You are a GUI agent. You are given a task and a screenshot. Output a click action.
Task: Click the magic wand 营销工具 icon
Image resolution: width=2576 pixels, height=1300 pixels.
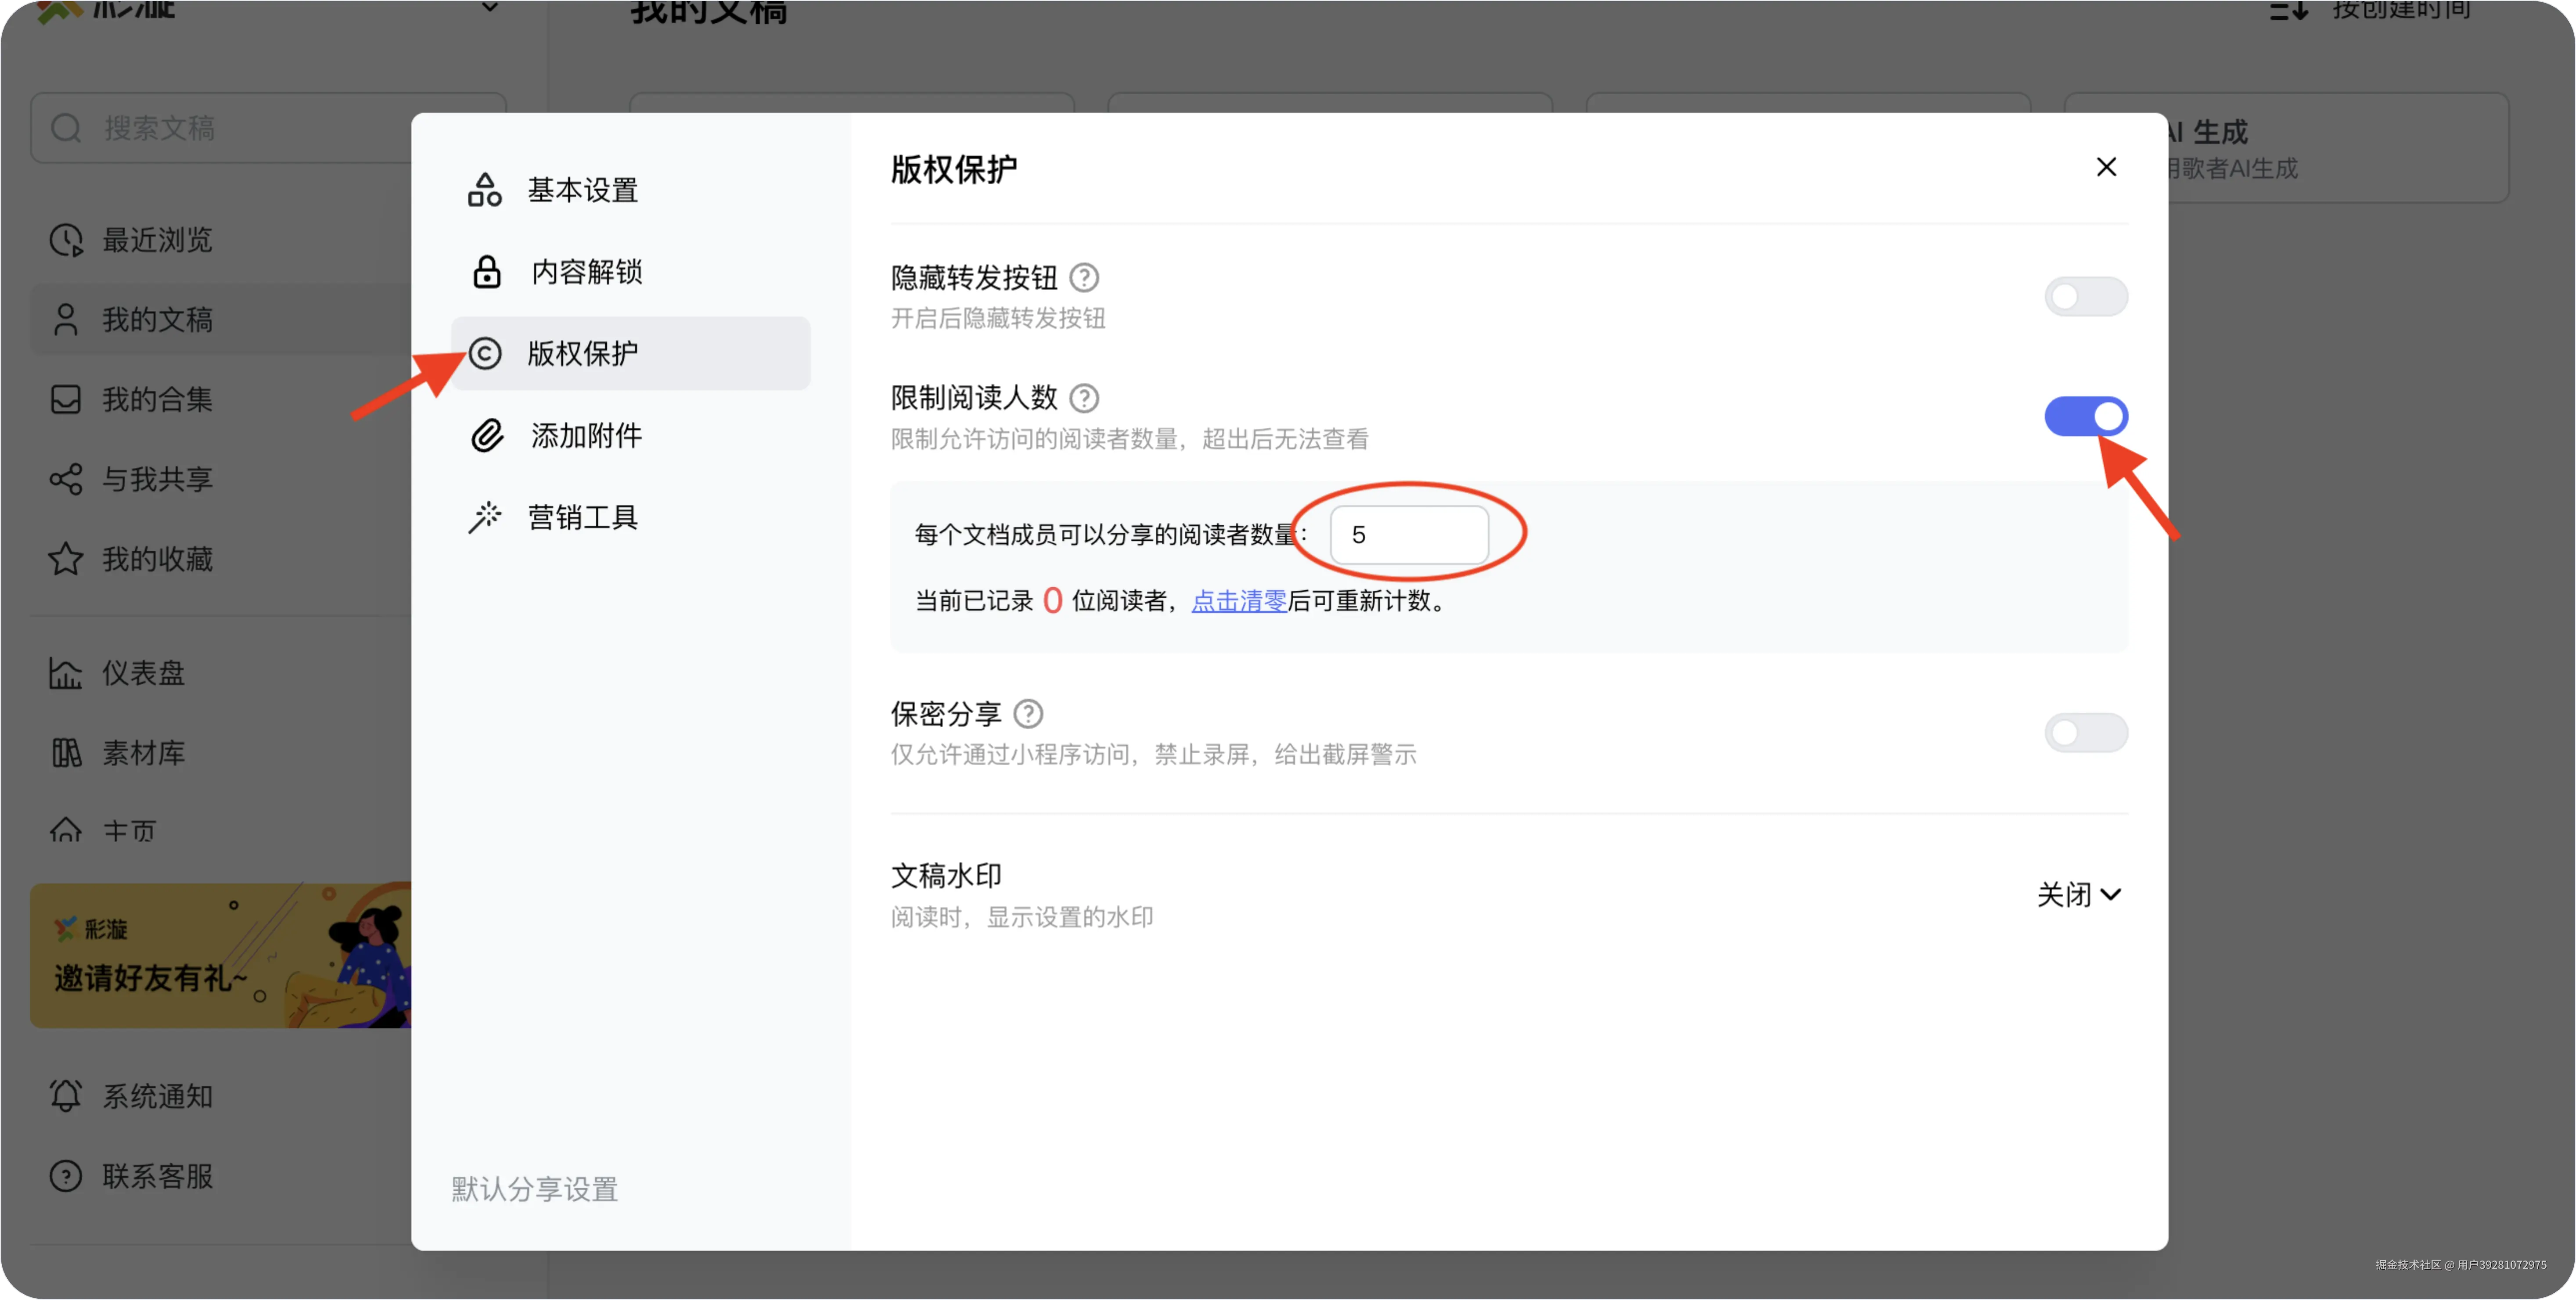(x=485, y=517)
